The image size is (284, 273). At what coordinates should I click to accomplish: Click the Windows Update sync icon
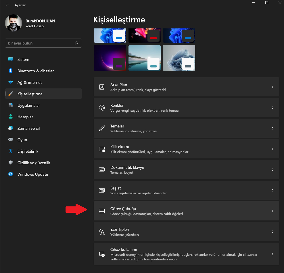click(x=11, y=174)
